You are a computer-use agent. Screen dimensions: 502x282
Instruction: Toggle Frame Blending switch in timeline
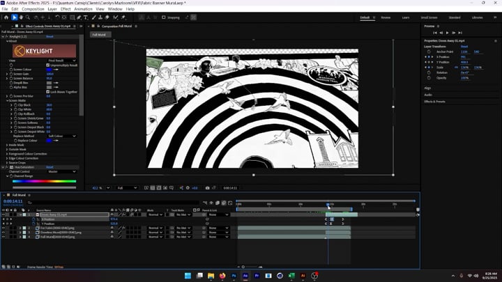(218, 203)
